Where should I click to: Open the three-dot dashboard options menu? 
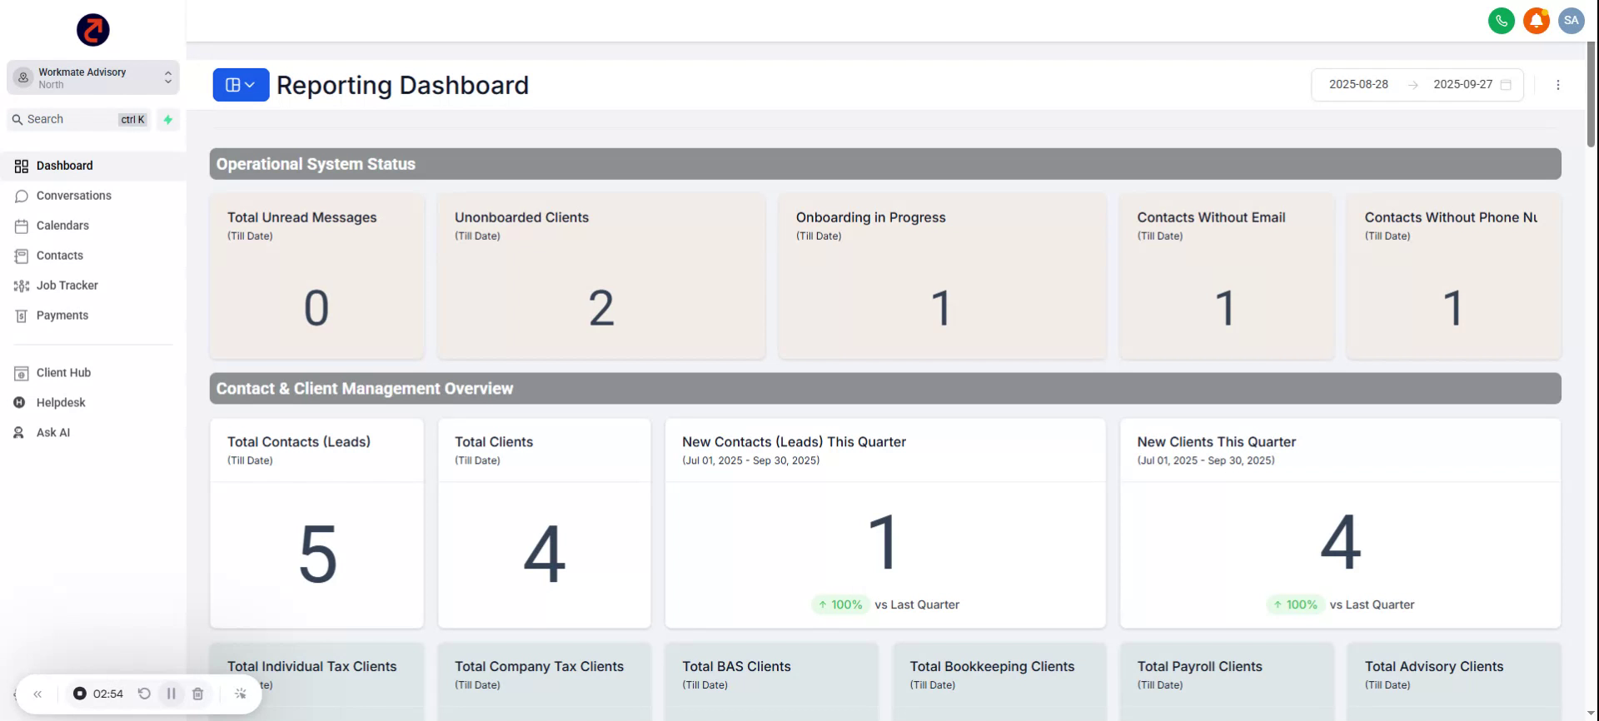pos(1557,85)
